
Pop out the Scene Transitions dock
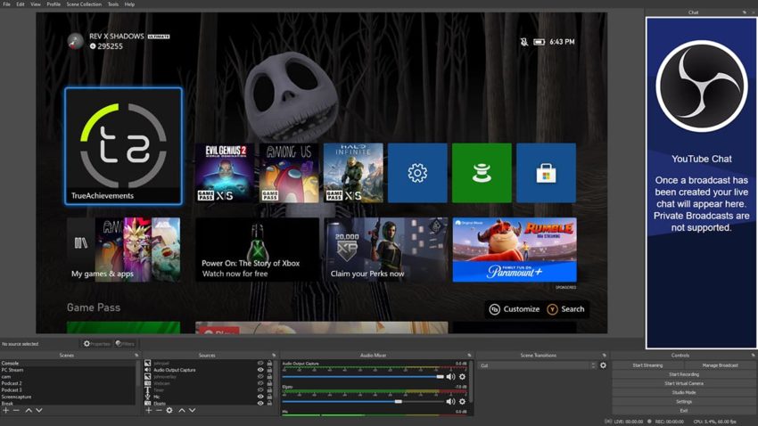tap(605, 356)
